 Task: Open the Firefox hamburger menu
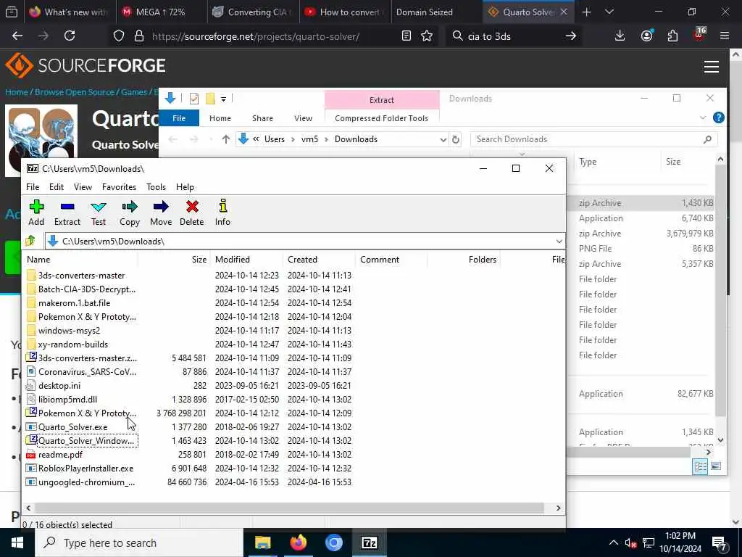(725, 36)
